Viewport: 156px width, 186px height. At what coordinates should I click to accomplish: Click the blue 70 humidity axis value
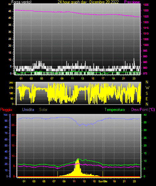6,133
